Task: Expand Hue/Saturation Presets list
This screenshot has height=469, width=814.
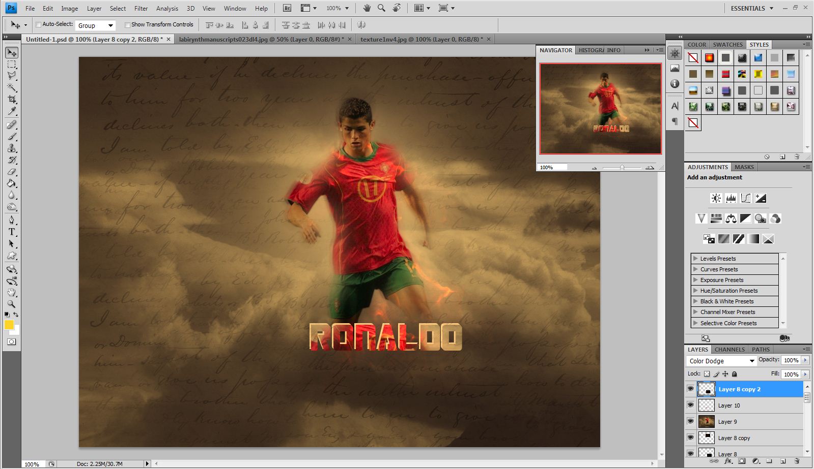Action: [696, 291]
